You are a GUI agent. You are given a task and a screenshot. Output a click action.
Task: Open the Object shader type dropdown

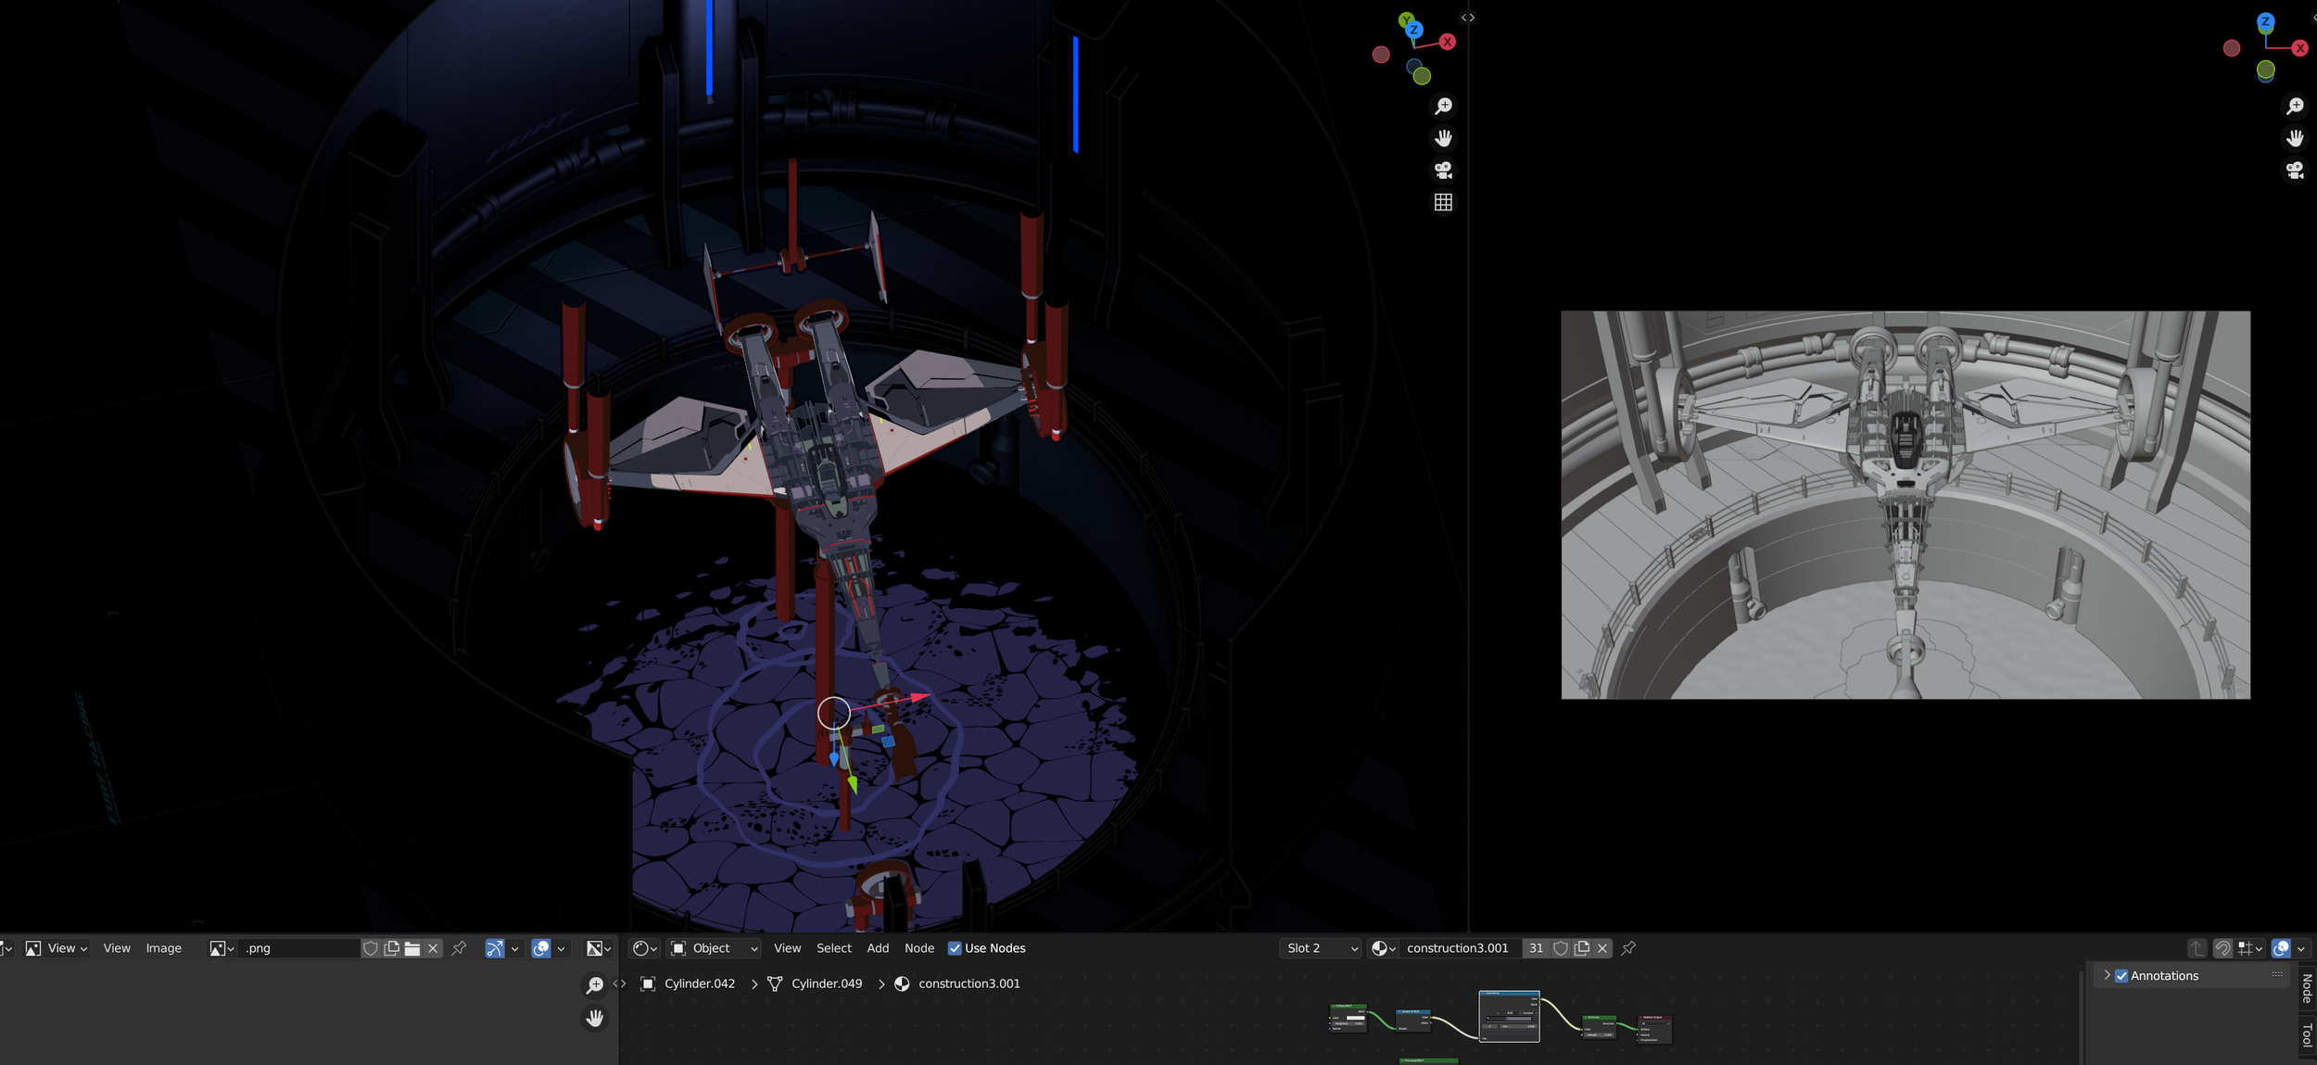click(x=714, y=948)
